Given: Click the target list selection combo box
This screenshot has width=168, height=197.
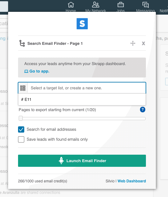Looking at the screenshot, I should click(x=82, y=88).
